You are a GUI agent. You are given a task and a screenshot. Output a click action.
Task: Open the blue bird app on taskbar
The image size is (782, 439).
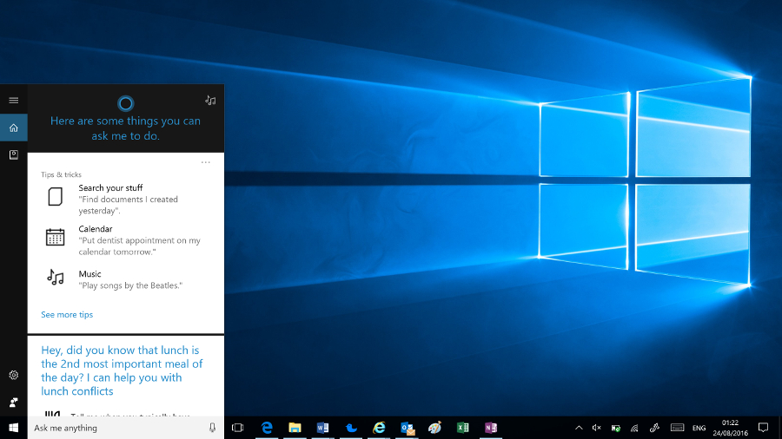tap(351, 428)
